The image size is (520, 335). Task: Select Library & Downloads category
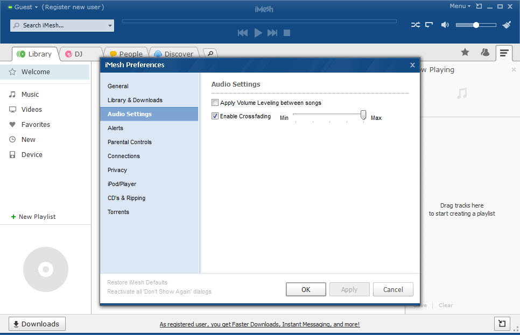pyautogui.click(x=149, y=100)
